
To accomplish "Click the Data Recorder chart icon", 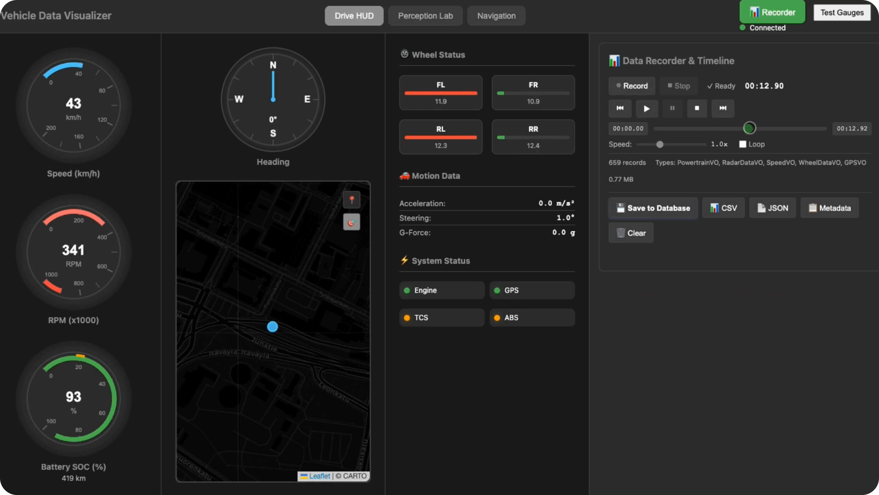I will point(614,61).
